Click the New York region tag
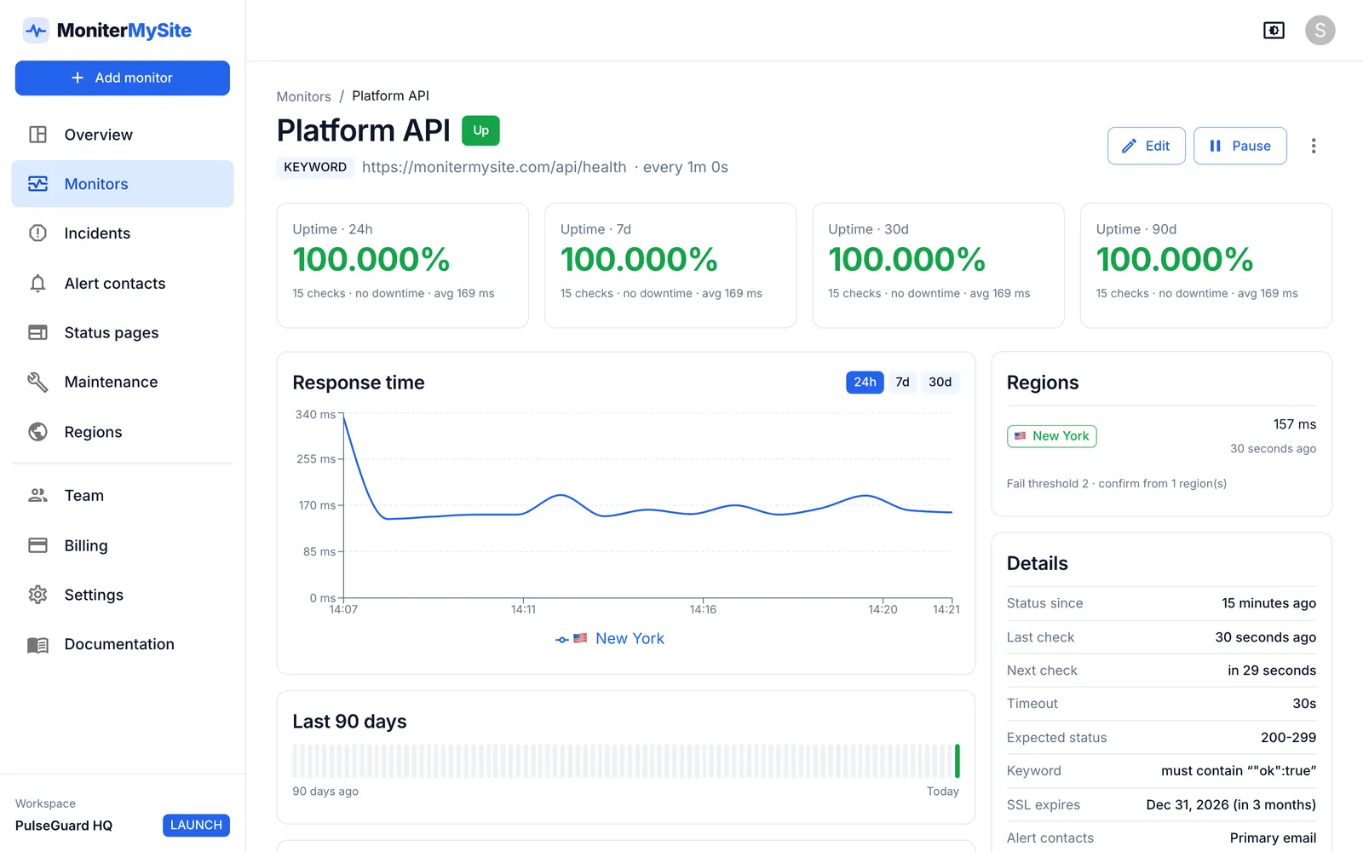 1052,436
